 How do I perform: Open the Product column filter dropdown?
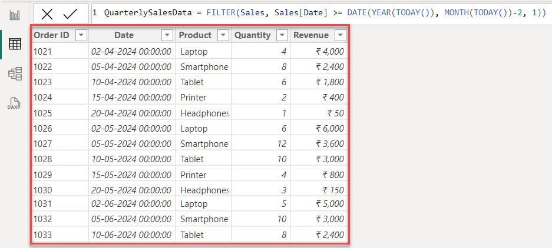pyautogui.click(x=223, y=35)
